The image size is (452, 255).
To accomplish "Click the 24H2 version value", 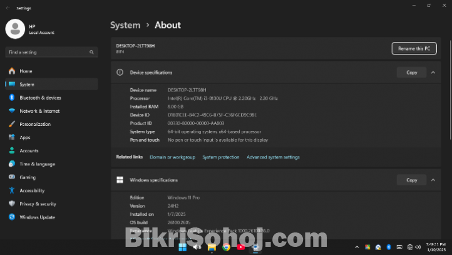I will coord(173,206).
